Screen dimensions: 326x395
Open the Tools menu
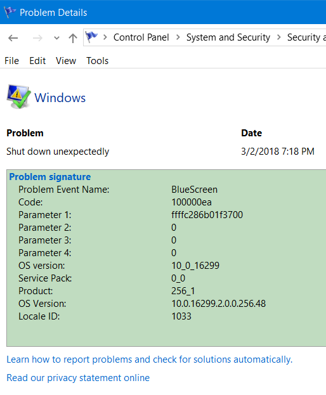[x=97, y=61]
